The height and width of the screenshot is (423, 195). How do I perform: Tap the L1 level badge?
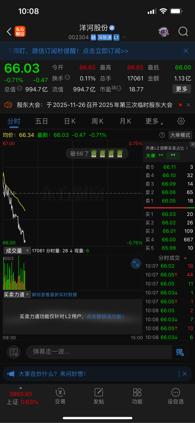coord(116,37)
